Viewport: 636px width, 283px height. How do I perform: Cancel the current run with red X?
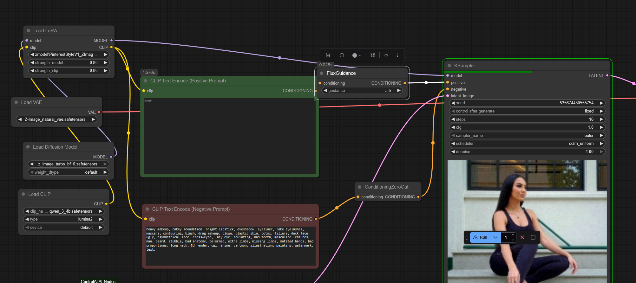pos(522,237)
